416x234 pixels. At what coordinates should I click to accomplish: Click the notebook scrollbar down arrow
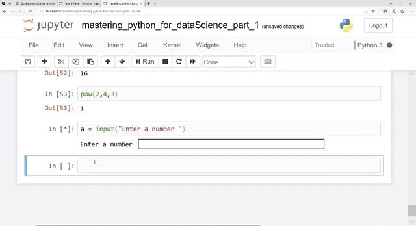pyautogui.click(x=411, y=221)
